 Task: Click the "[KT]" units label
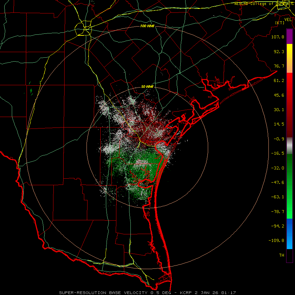click(x=280, y=23)
